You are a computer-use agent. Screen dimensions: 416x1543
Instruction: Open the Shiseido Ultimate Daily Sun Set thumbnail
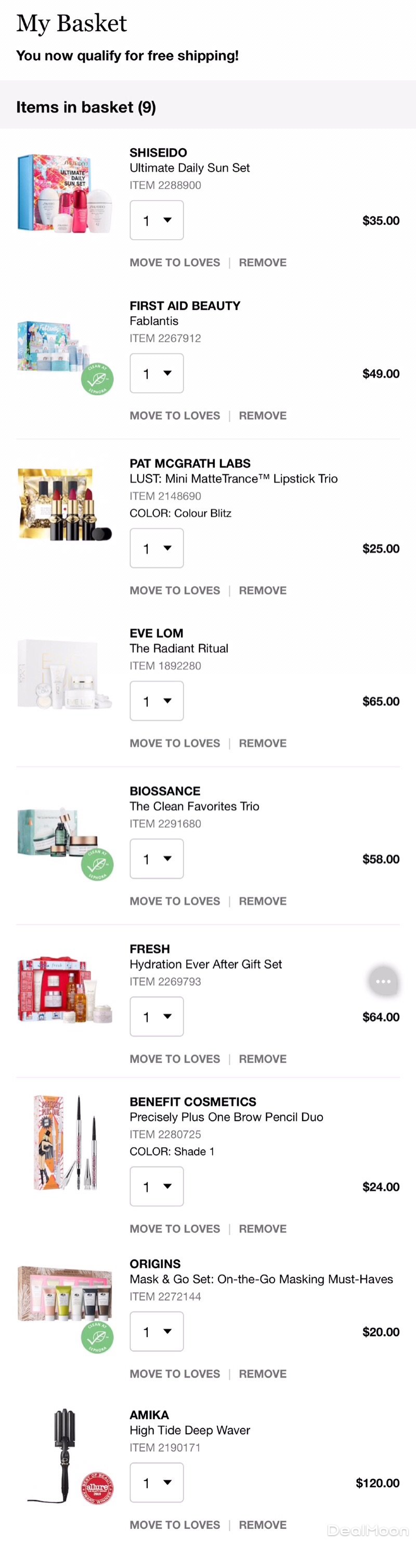pos(64,193)
